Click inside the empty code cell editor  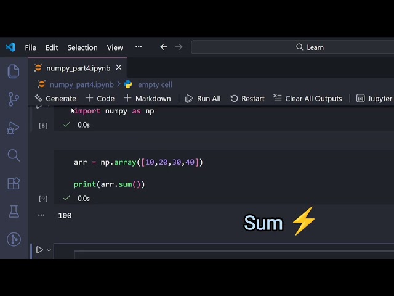[234, 255]
